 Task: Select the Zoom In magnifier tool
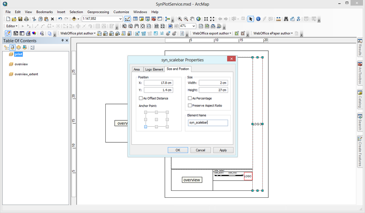coord(180,19)
